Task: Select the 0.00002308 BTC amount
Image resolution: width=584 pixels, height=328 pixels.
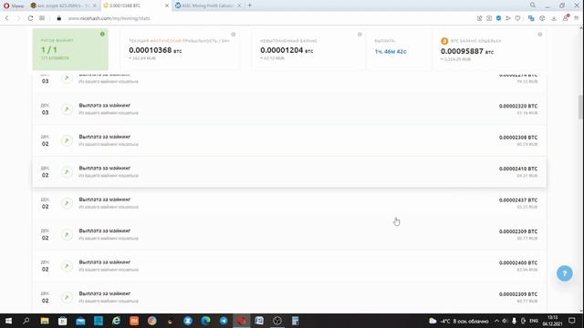Action: click(x=518, y=138)
